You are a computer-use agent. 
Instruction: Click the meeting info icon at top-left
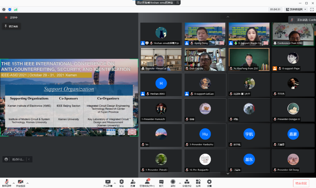point(4,10)
